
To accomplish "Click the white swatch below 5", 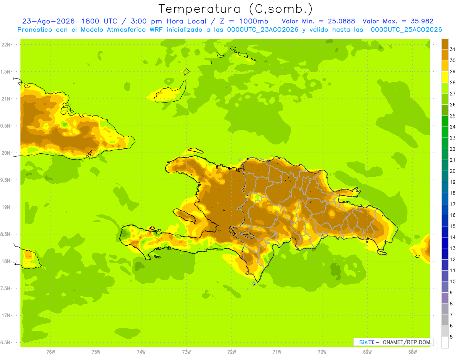I will tap(445, 342).
